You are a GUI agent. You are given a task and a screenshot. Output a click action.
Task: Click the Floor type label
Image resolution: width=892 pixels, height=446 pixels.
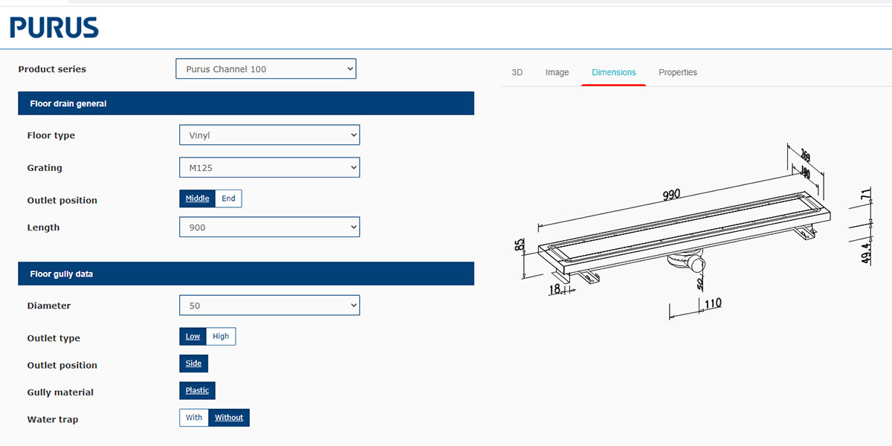pyautogui.click(x=51, y=135)
